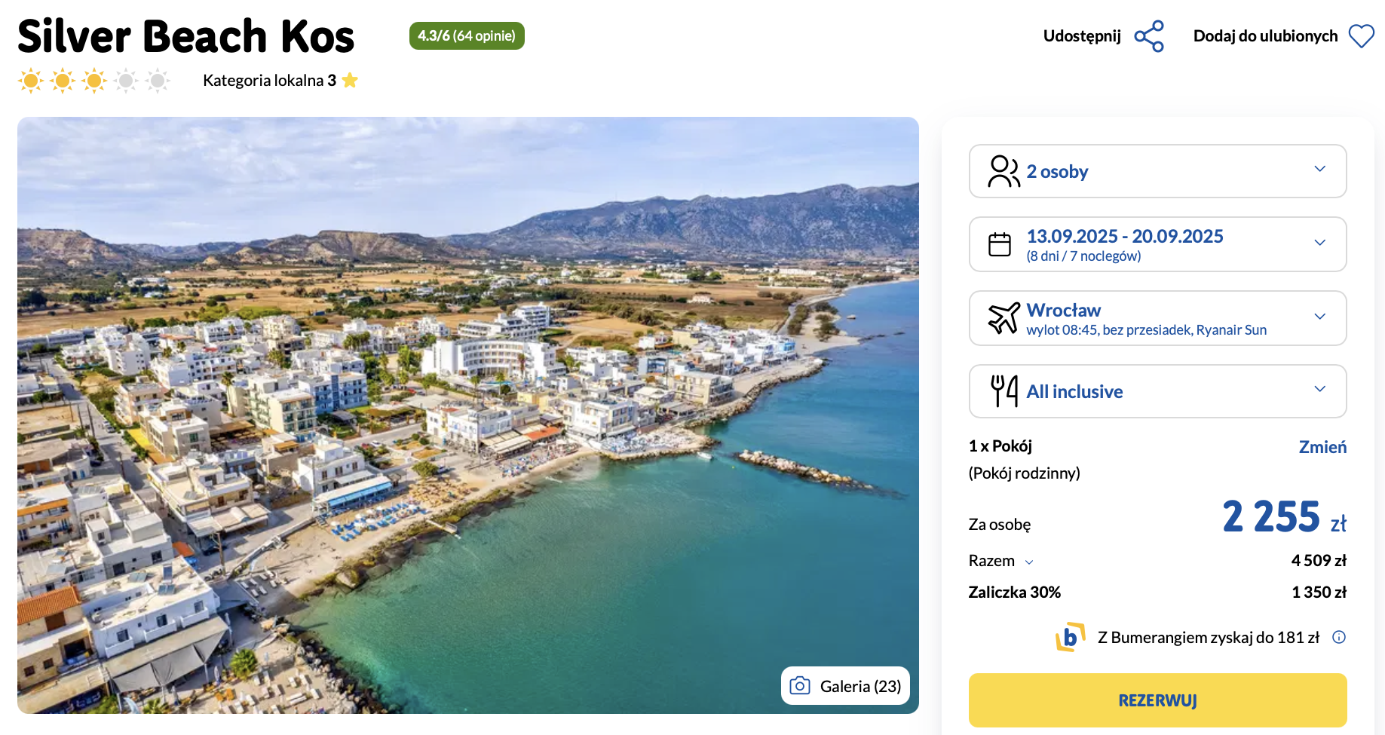Expand the 2 osoby guests dropdown

1319,170
